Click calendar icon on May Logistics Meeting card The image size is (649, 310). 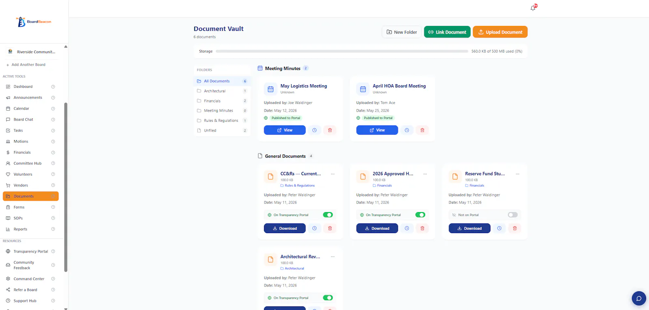(x=271, y=89)
